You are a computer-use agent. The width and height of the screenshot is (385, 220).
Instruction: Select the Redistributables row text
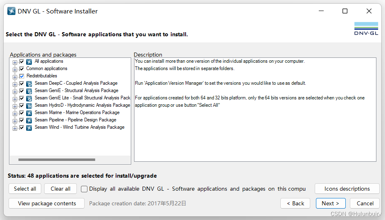point(42,76)
